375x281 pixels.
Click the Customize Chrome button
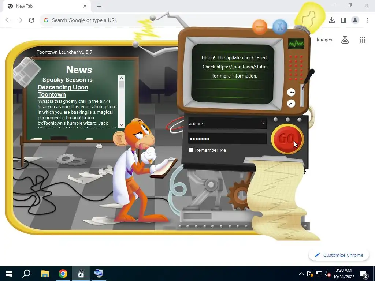pyautogui.click(x=339, y=255)
